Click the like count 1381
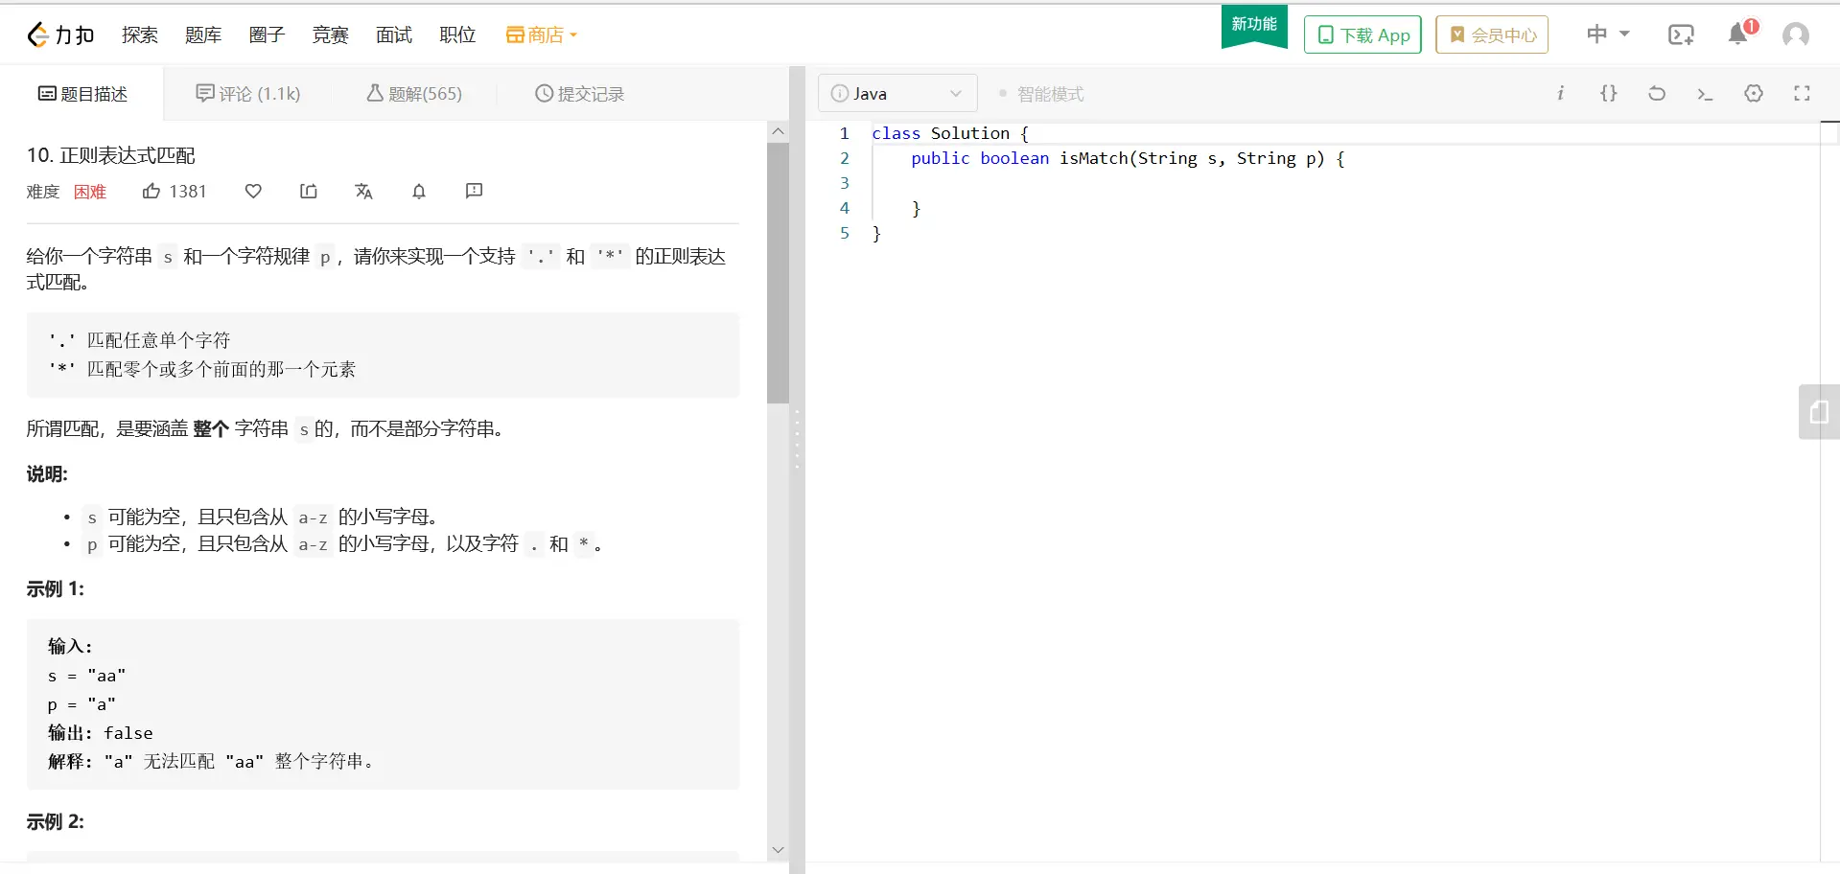Viewport: 1840px width, 874px height. click(188, 192)
